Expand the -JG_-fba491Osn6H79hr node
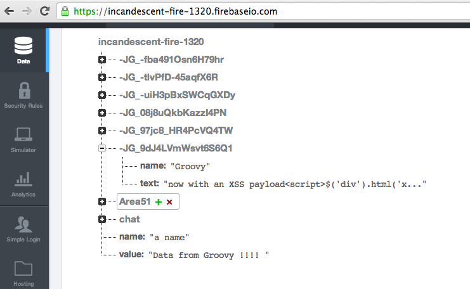 (102, 60)
